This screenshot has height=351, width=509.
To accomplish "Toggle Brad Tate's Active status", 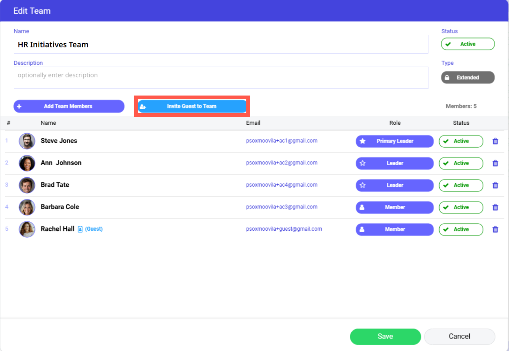I will pyautogui.click(x=461, y=185).
